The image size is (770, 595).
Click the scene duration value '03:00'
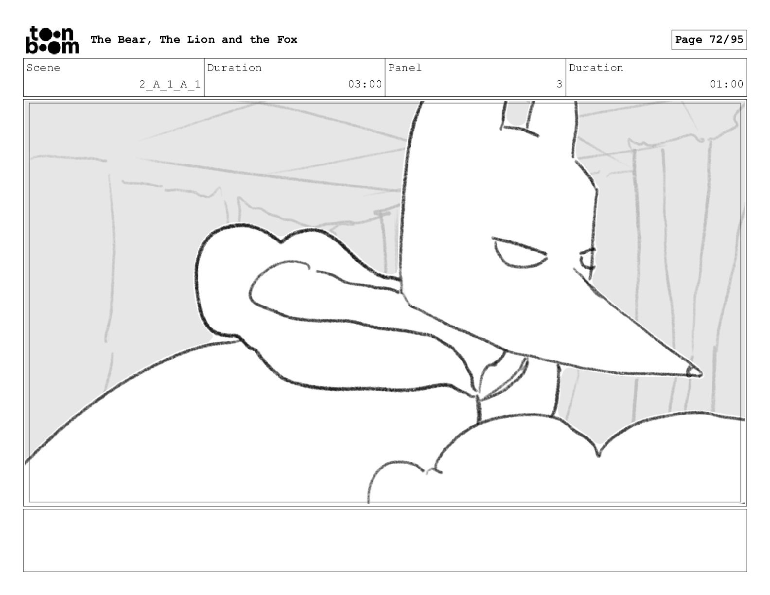point(365,84)
